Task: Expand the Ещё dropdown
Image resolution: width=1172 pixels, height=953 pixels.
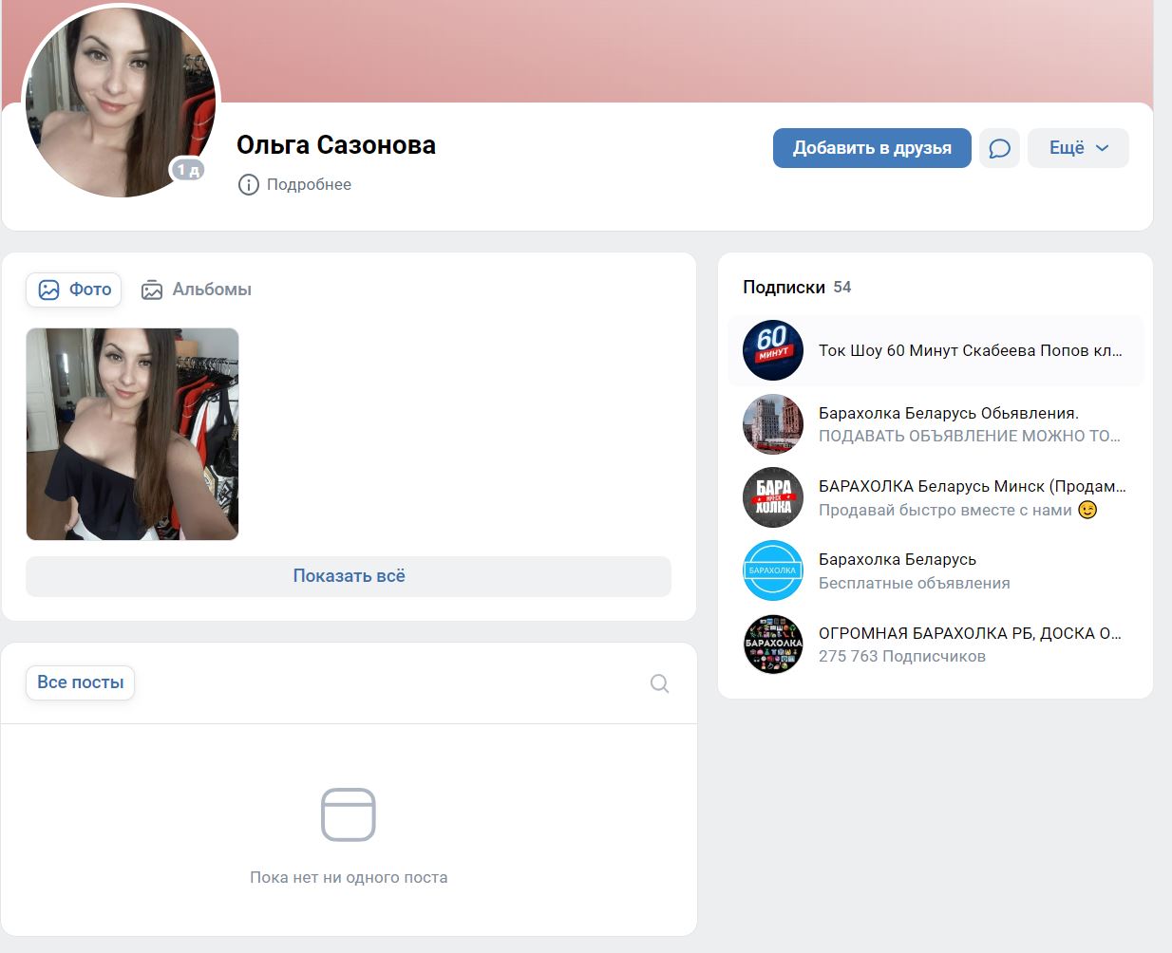Action: (x=1078, y=147)
